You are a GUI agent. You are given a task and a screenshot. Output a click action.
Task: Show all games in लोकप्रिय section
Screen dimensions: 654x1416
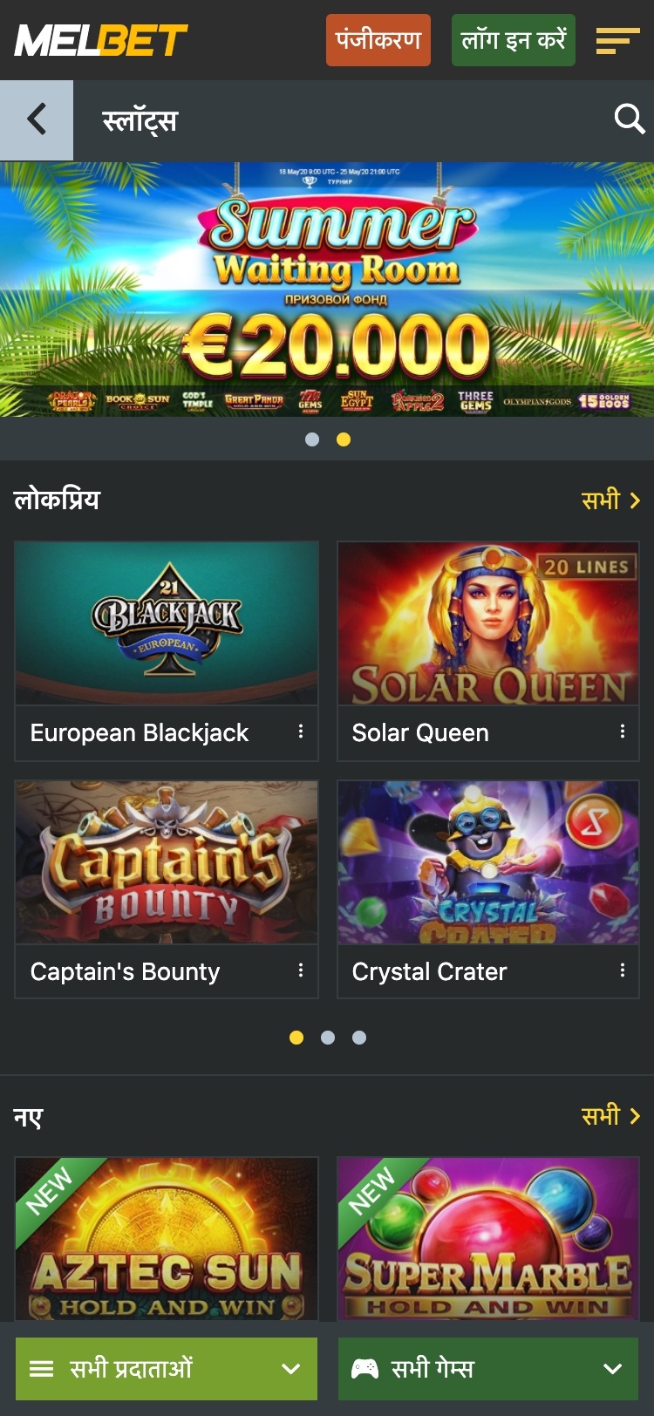(x=611, y=500)
